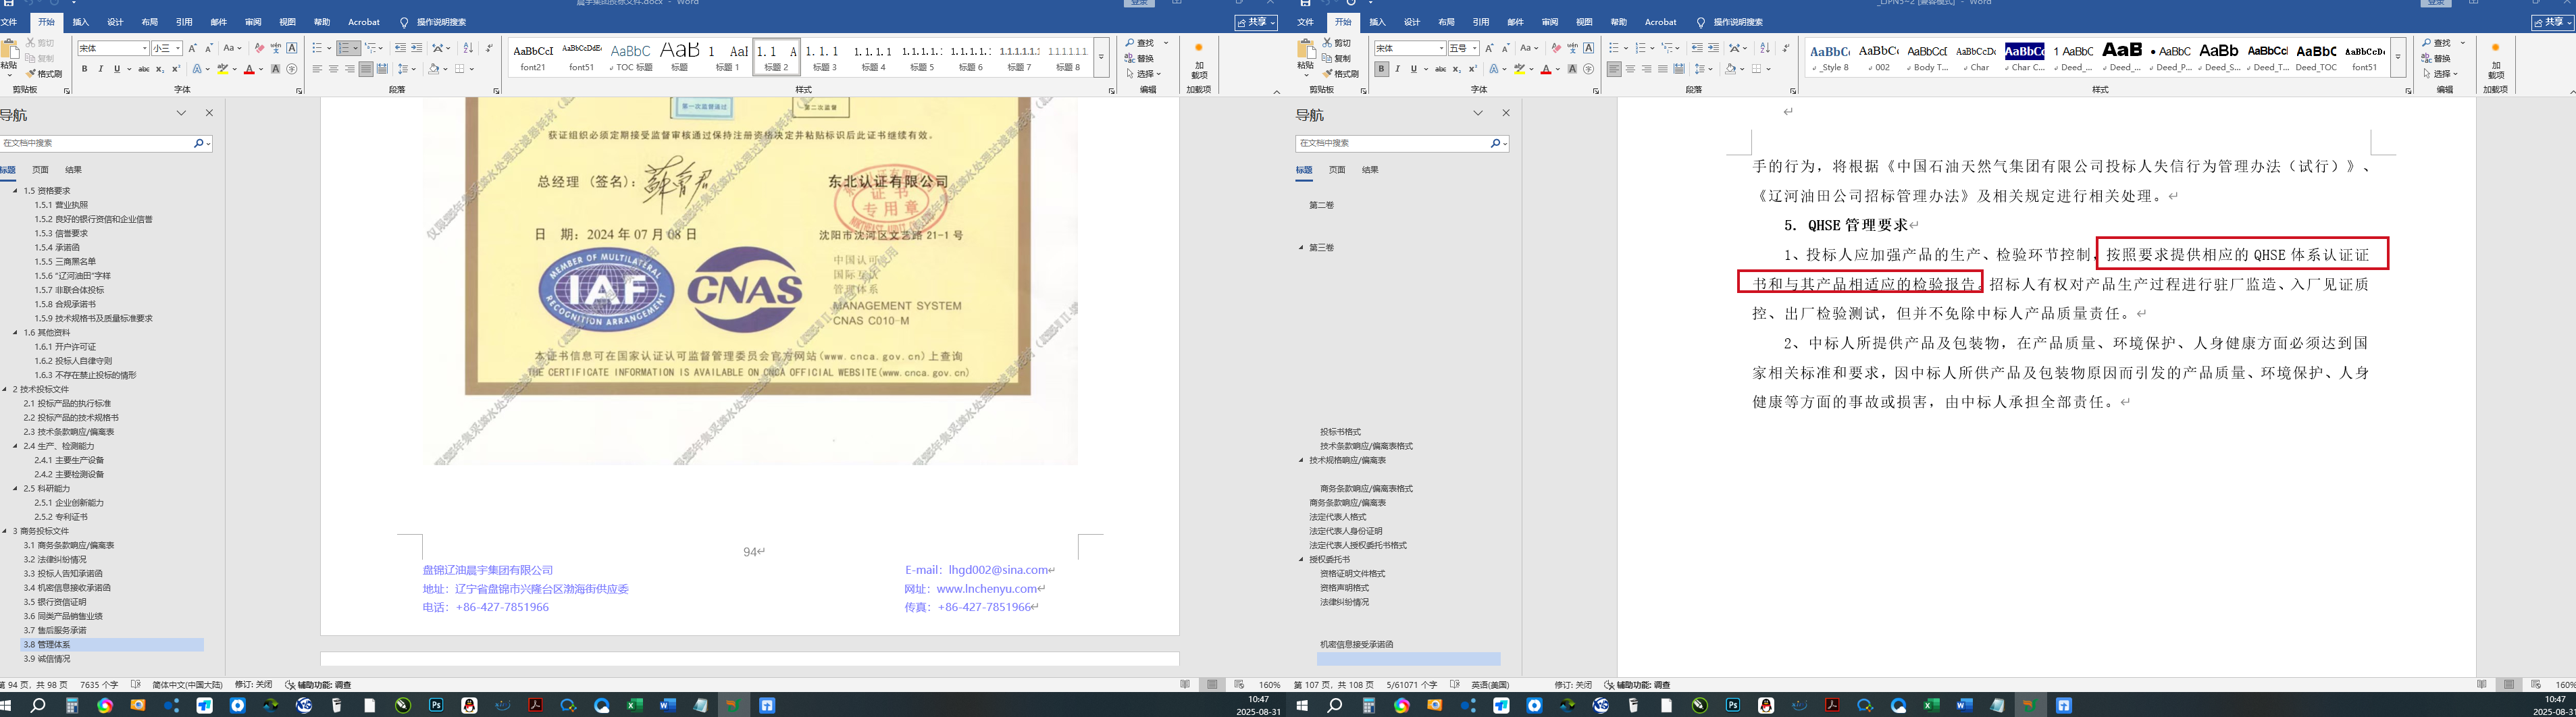Expand the styles gallery in the right Word window
The width and height of the screenshot is (2576, 717).
(2397, 57)
